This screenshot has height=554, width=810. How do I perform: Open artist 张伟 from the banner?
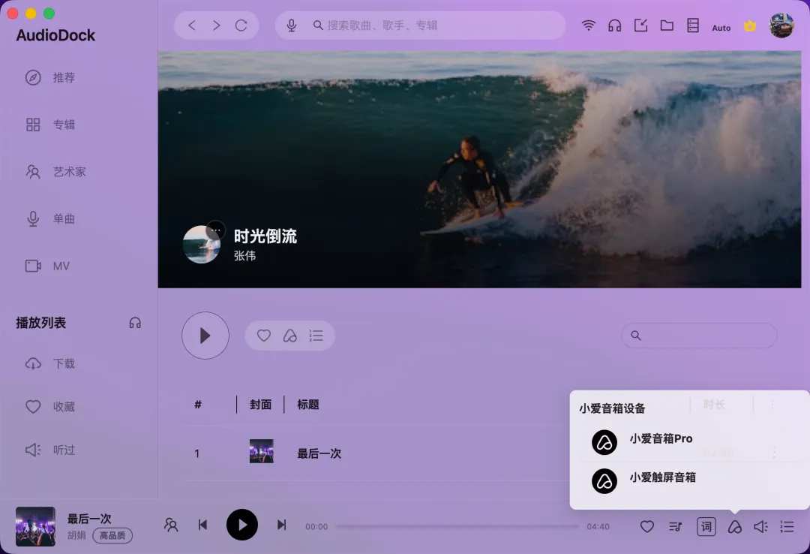point(244,255)
